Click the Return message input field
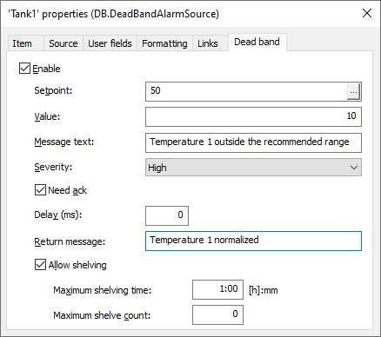 point(253,241)
